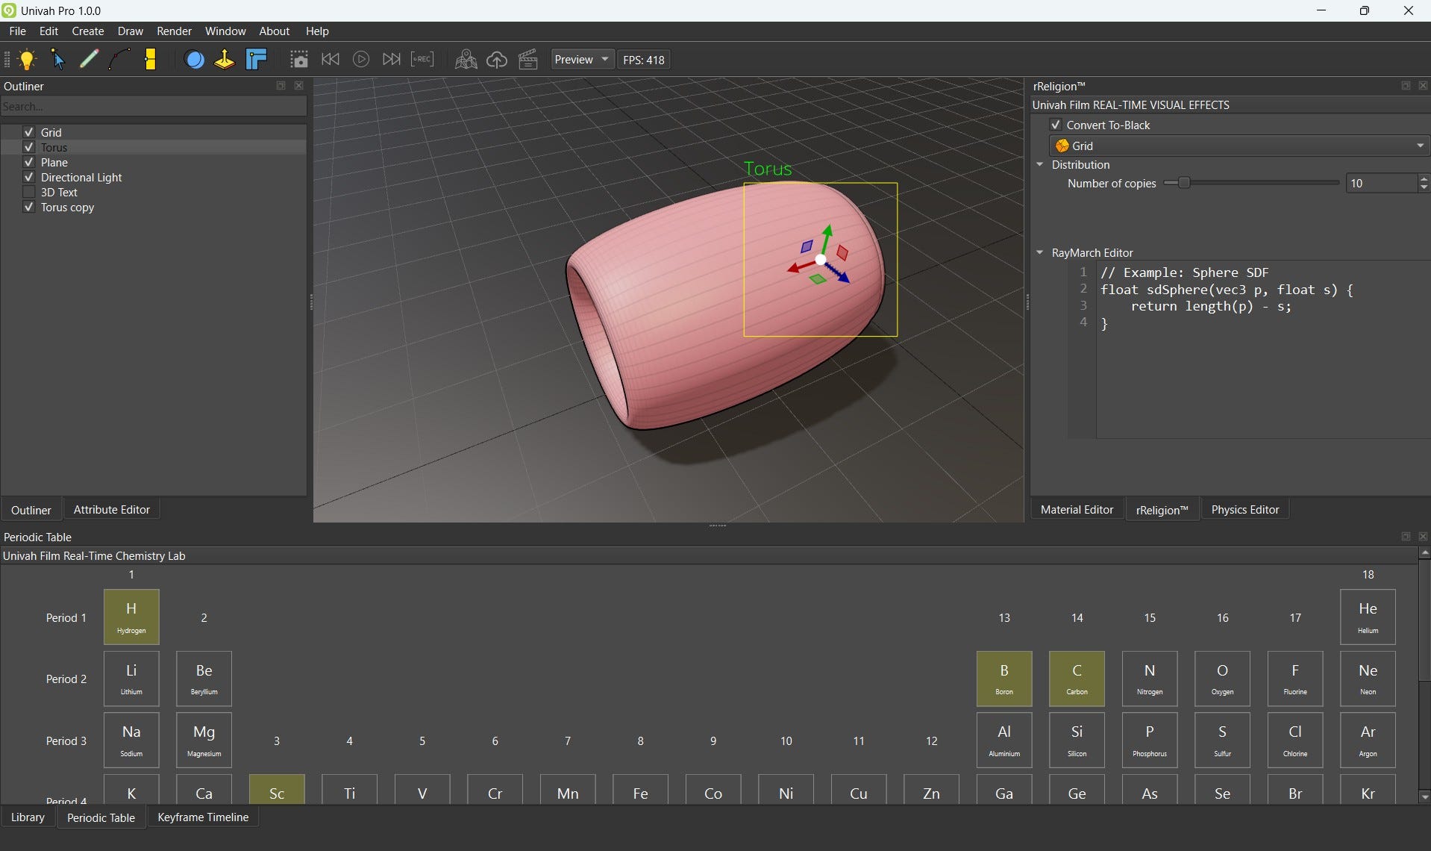1431x851 pixels.
Task: Click the periodic table scrollbar down arrow
Action: [1424, 797]
